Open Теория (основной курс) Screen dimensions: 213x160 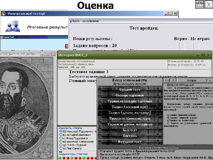point(130,107)
